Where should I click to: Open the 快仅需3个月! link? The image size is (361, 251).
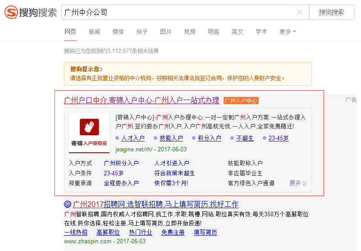pyautogui.click(x=171, y=183)
